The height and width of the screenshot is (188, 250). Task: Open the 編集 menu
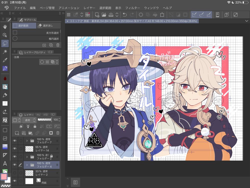pos(33,8)
